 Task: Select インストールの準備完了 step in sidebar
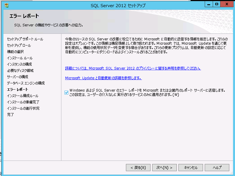tap(23, 102)
